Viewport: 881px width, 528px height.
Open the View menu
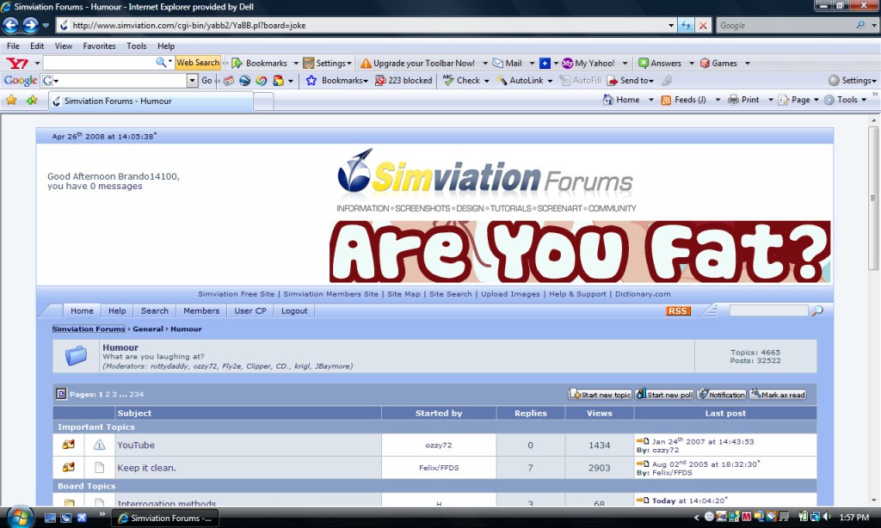point(64,46)
